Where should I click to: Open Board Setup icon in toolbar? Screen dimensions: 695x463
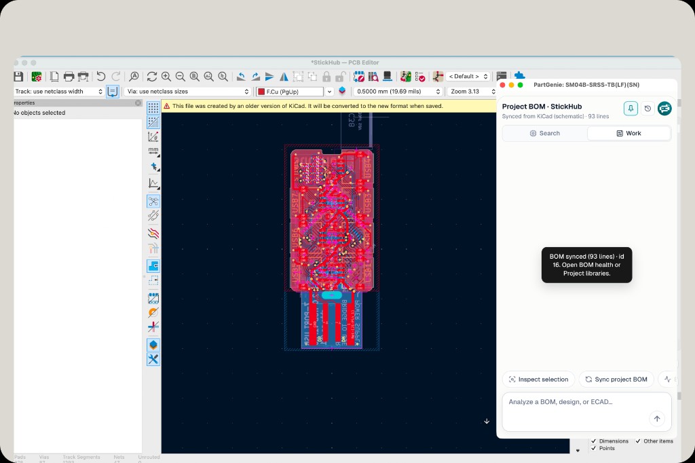pos(37,76)
